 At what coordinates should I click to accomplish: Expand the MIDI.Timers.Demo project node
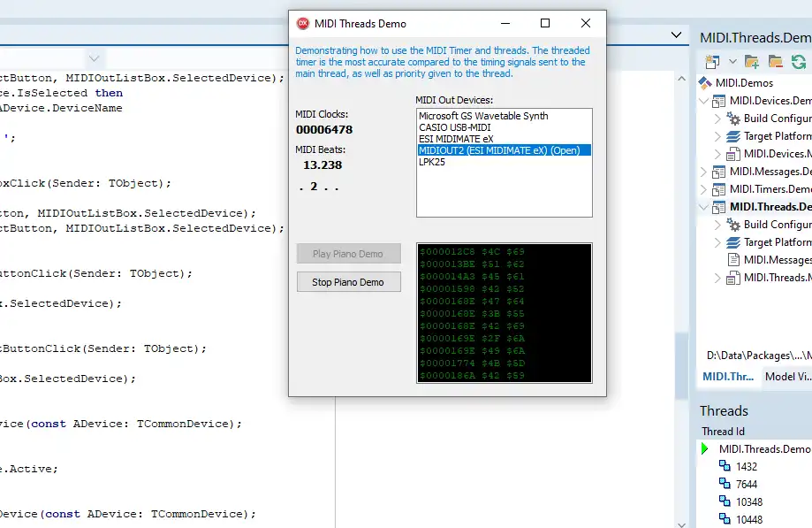pyautogui.click(x=704, y=189)
